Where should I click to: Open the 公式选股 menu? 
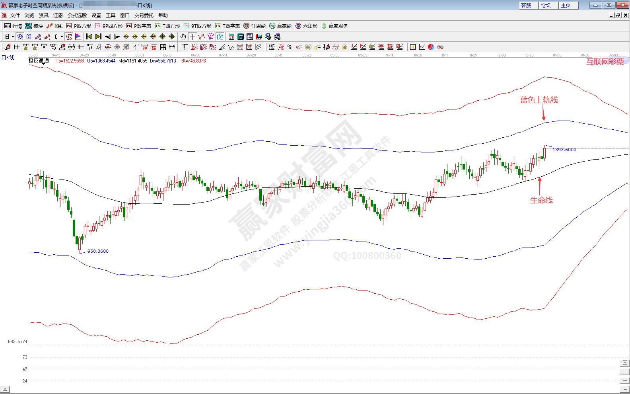tap(77, 15)
